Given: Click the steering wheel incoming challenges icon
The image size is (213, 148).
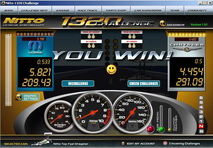Looking at the screenshot, I should point(165,143).
